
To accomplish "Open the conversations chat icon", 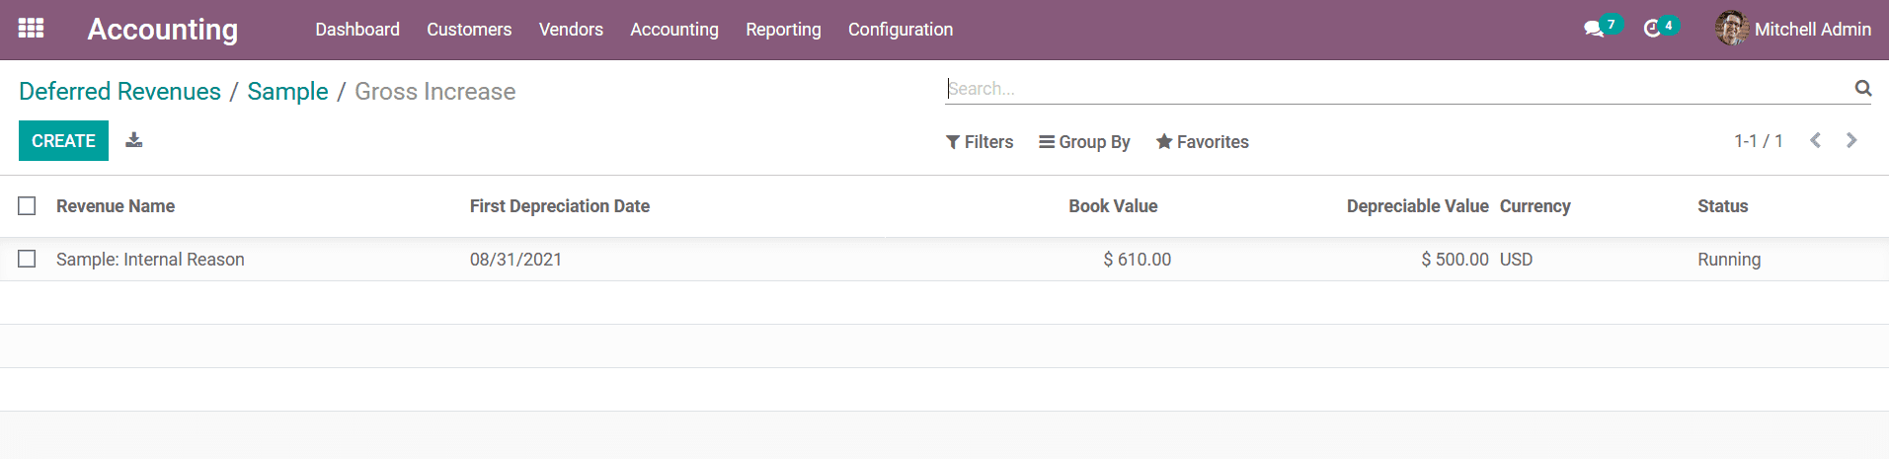I will click(x=1594, y=30).
